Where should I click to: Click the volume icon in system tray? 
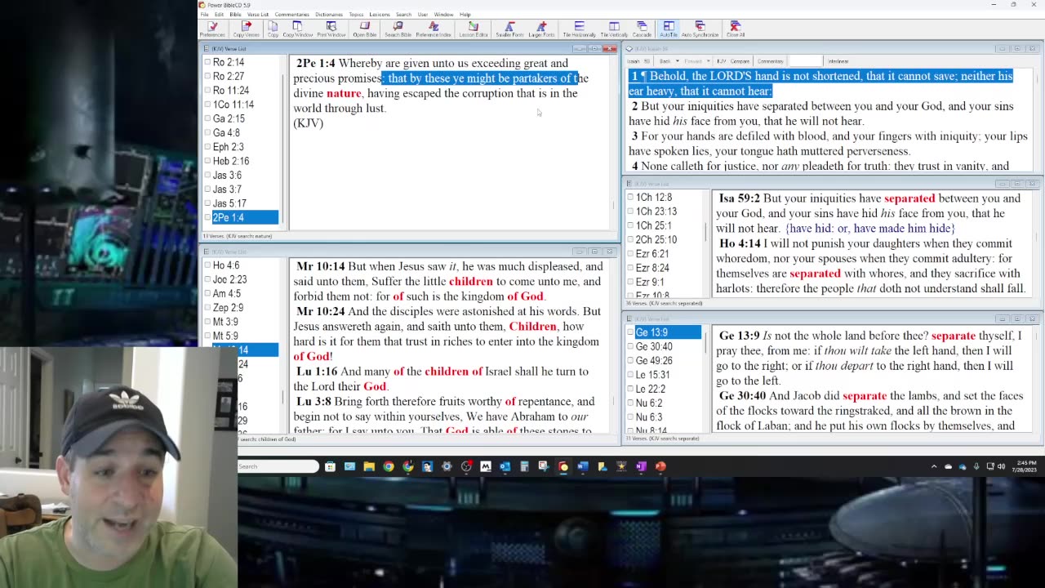(1001, 466)
